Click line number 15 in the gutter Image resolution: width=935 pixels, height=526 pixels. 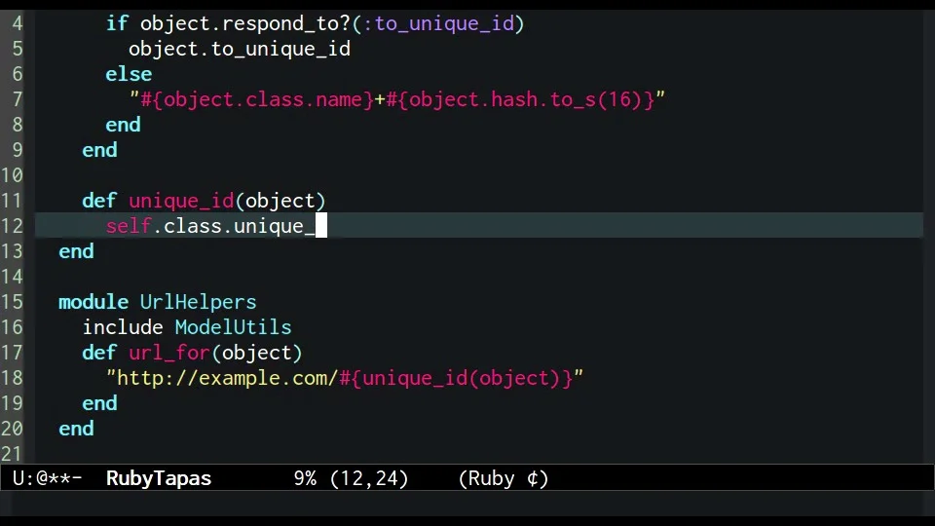[x=12, y=302]
